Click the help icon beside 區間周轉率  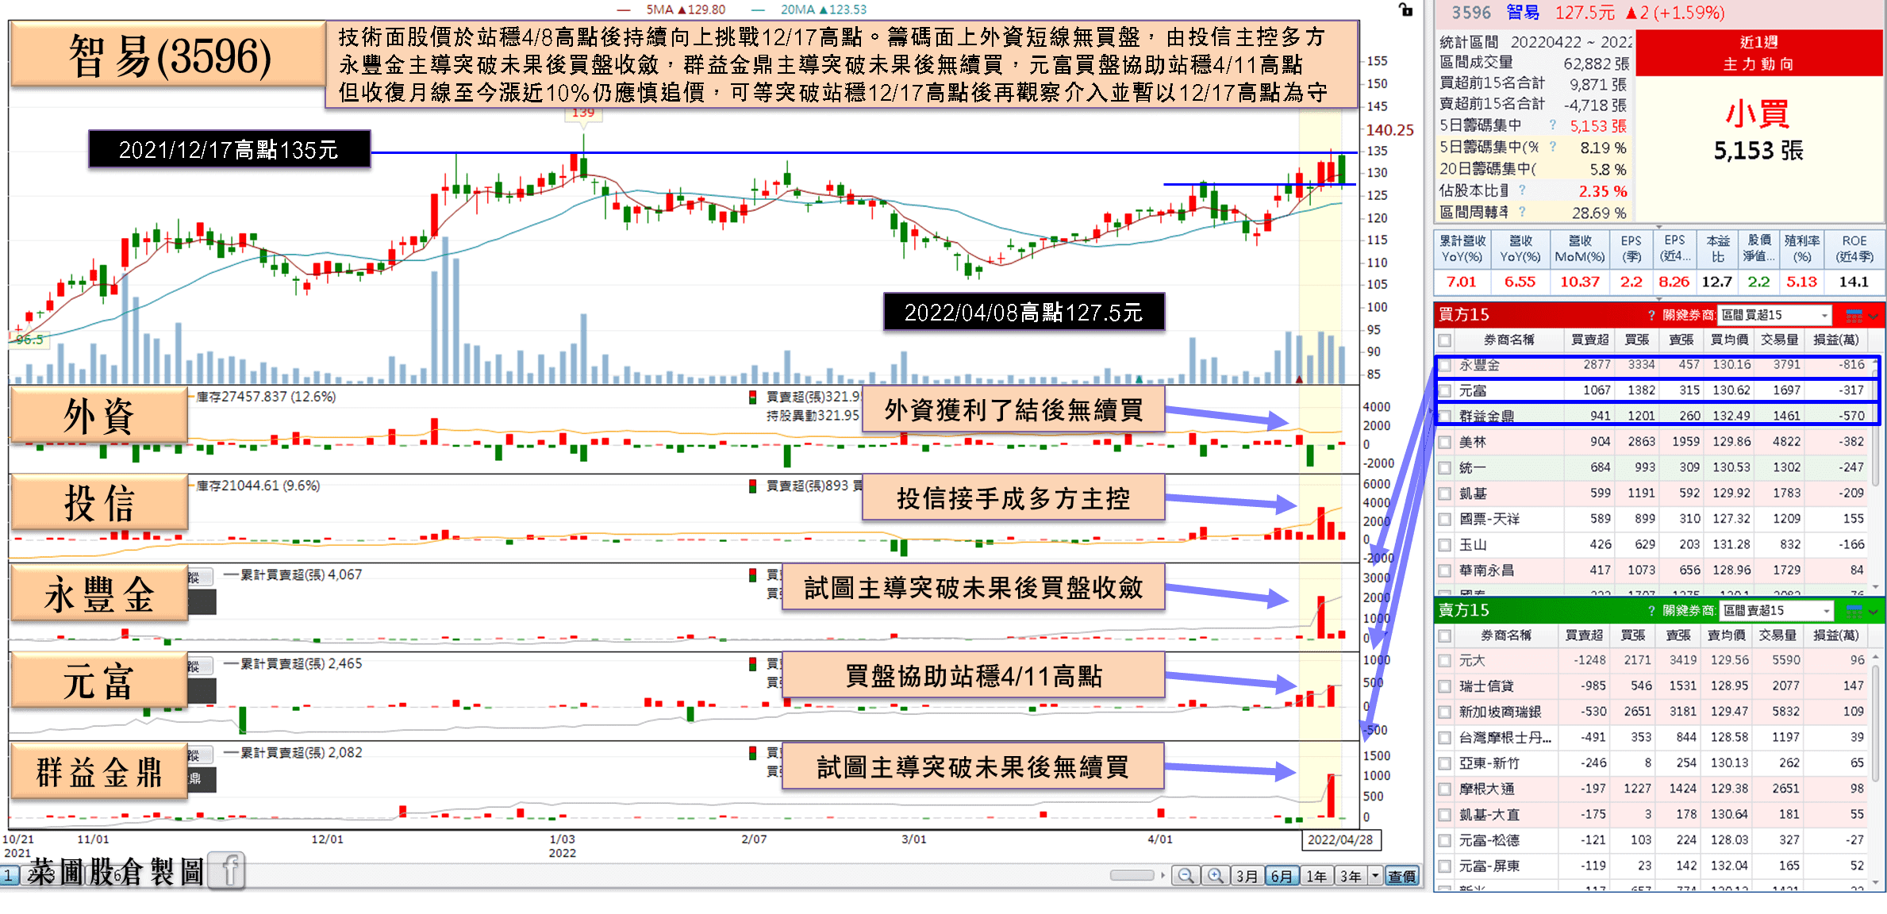click(1522, 212)
